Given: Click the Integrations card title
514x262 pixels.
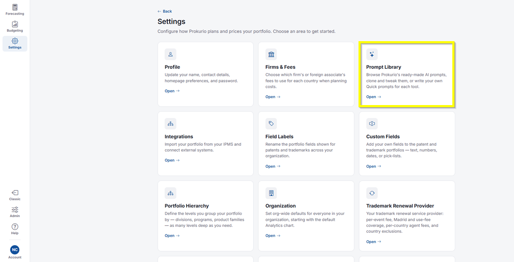Looking at the screenshot, I should pyautogui.click(x=179, y=136).
